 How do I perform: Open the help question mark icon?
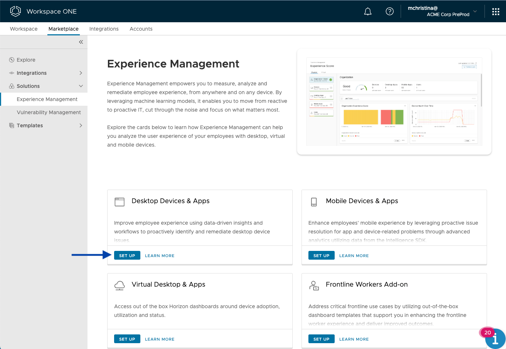click(389, 12)
